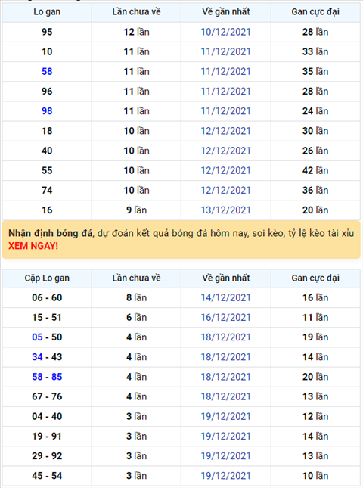Select the '8 lần' cell for pair 06 - 60
363x488 pixels.
click(x=136, y=298)
